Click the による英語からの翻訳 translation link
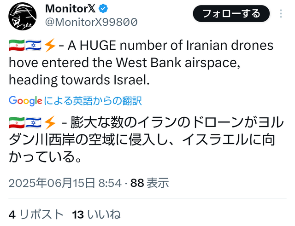295x226 pixels. point(93,101)
